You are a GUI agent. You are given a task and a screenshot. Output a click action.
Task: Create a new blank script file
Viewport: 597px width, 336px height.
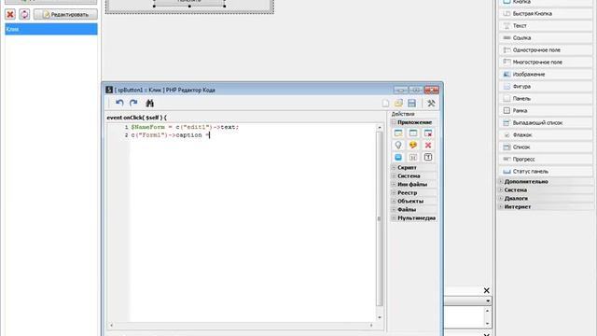pyautogui.click(x=385, y=104)
